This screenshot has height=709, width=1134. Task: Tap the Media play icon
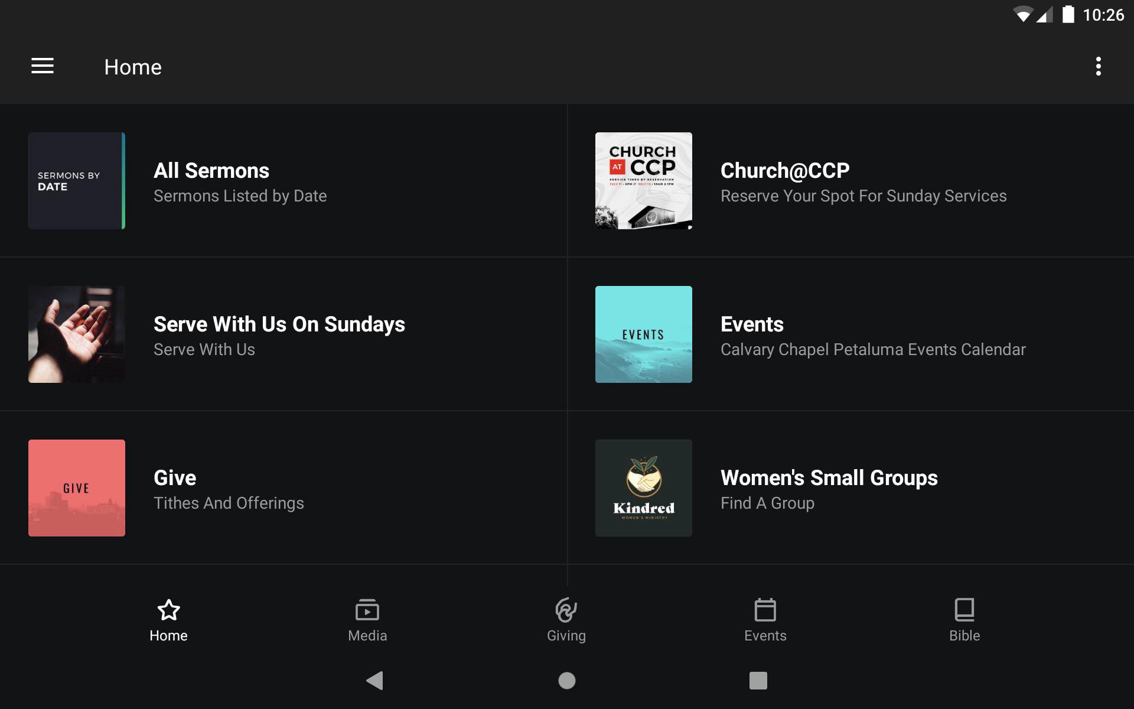point(367,610)
